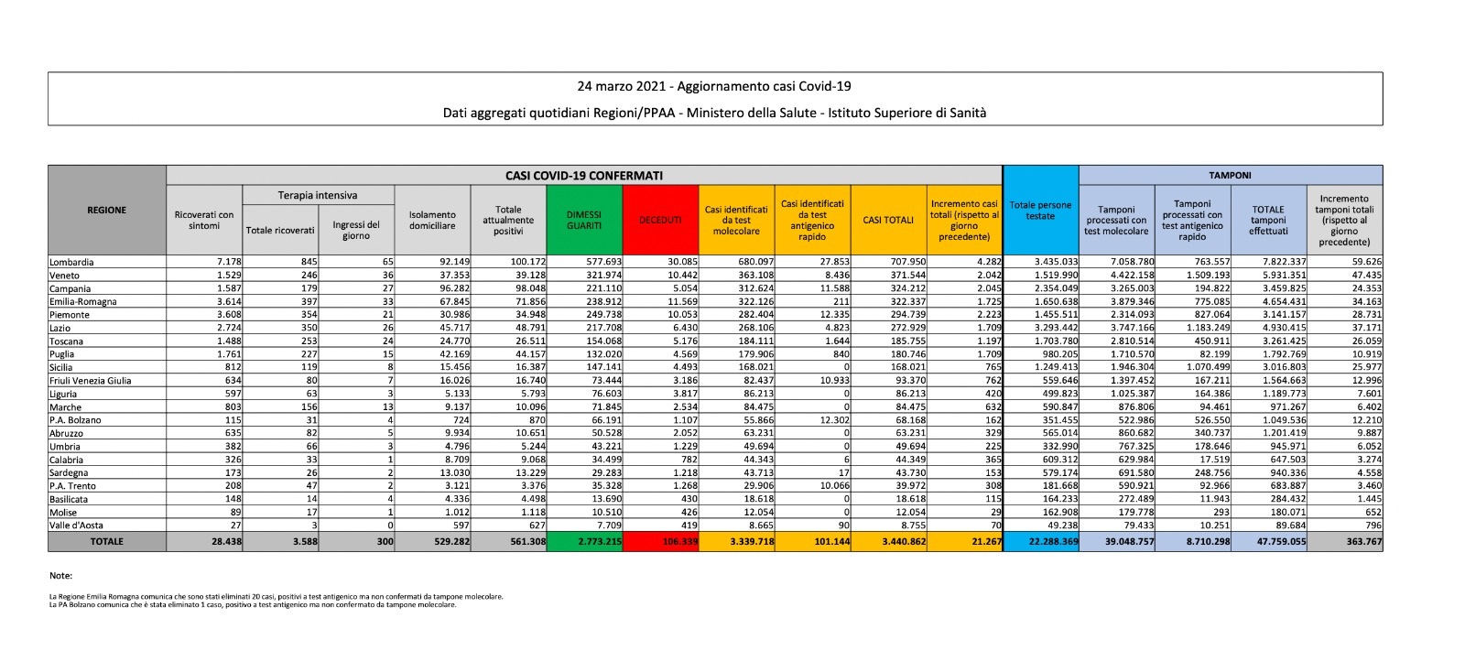The width and height of the screenshot is (1465, 650).
Task: Click the "Isolamento domiciliare" column header
Action: point(432,220)
